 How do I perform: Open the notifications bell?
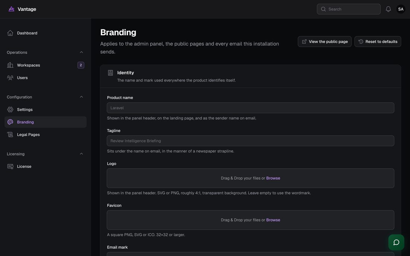(x=388, y=9)
